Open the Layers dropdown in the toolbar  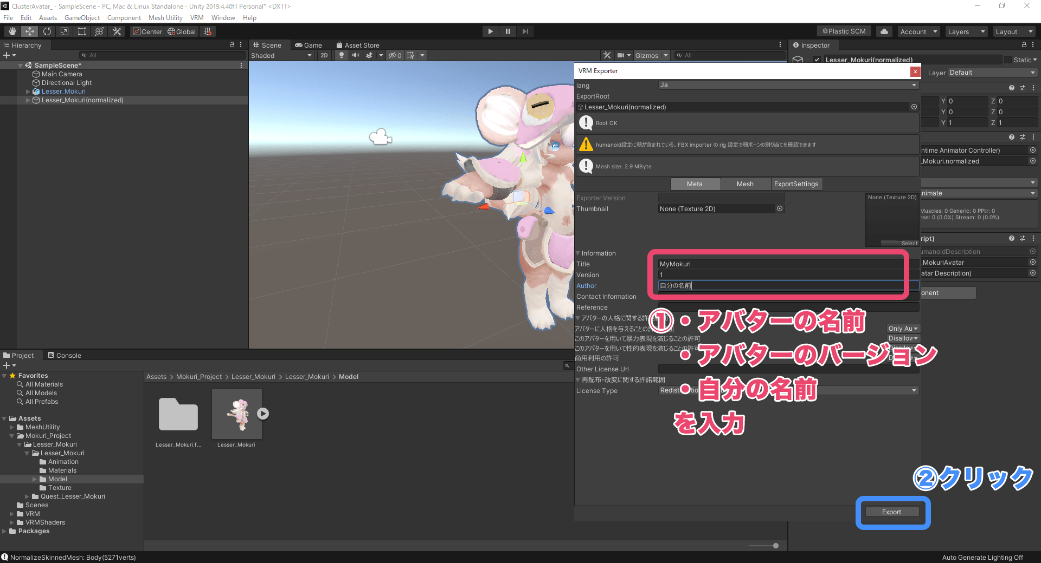click(966, 31)
